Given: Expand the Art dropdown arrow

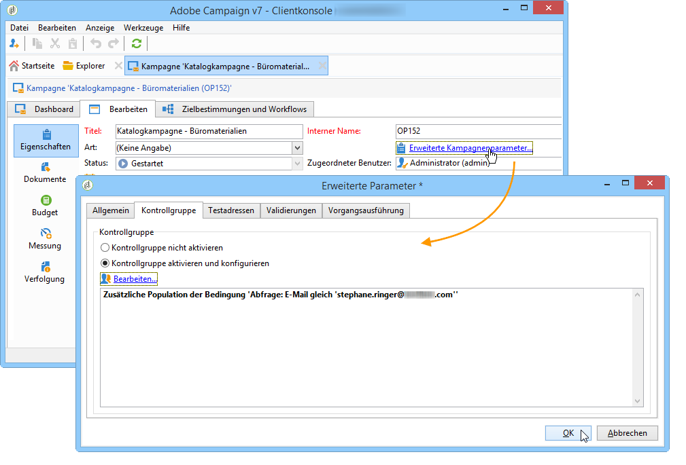Looking at the screenshot, I should (298, 148).
